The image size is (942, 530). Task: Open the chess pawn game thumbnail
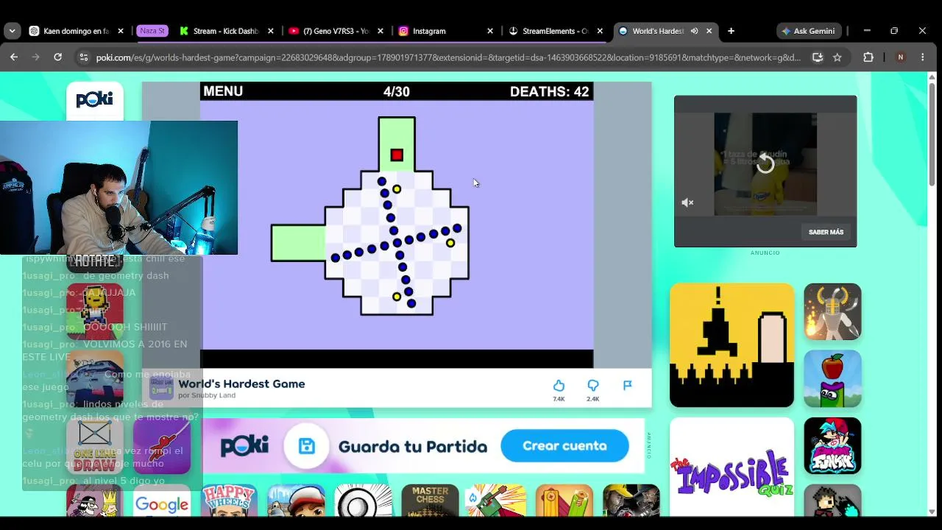(363, 501)
